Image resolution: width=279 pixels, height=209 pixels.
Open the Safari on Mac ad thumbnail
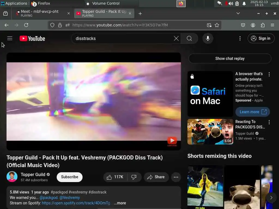[x=210, y=94]
